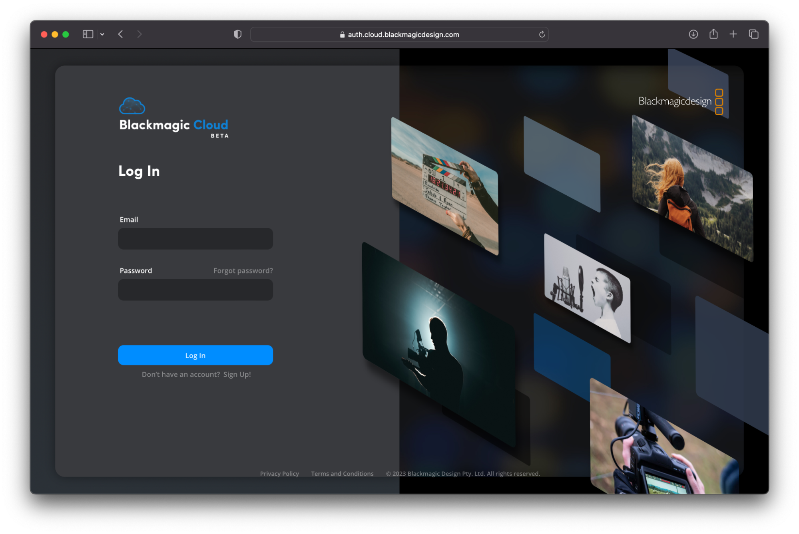Click the singer with microphone photo
The height and width of the screenshot is (534, 799).
(588, 288)
